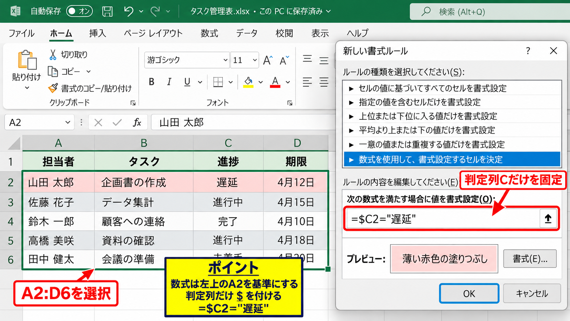Increase font size with large A icon

tap(268, 60)
